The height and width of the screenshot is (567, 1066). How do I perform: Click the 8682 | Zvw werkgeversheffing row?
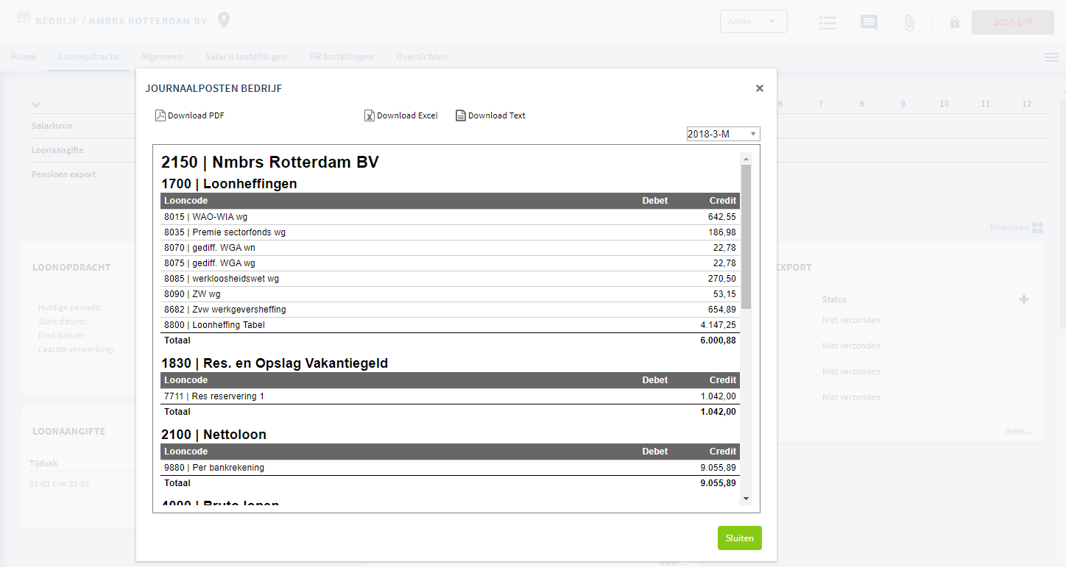450,310
